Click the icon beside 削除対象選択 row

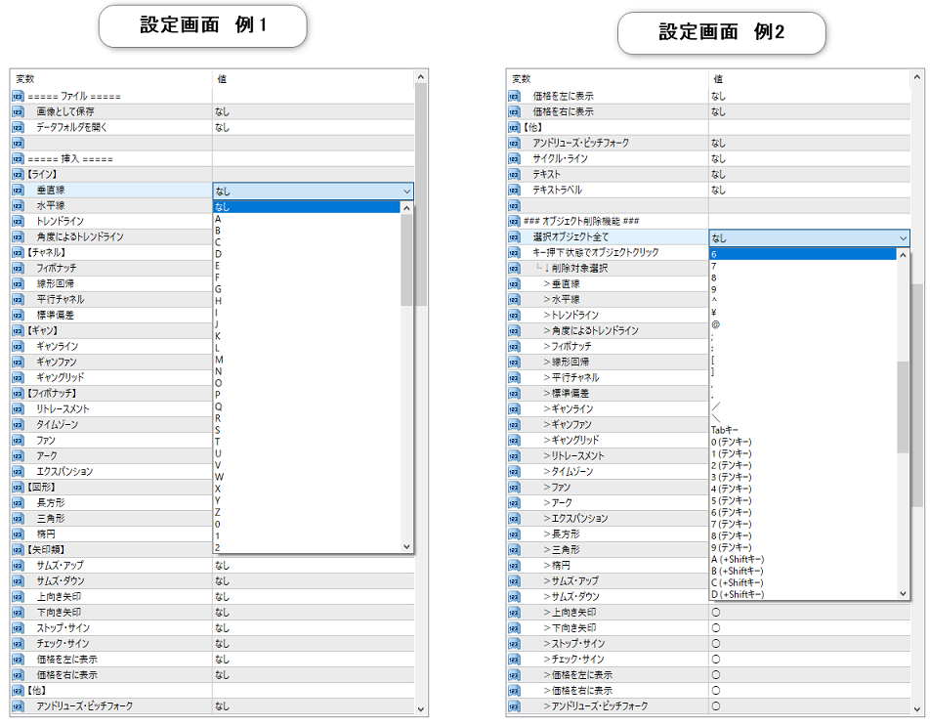[514, 269]
